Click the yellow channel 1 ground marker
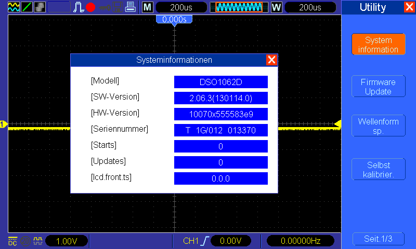This screenshot has width=416, height=249. (x=4, y=124)
